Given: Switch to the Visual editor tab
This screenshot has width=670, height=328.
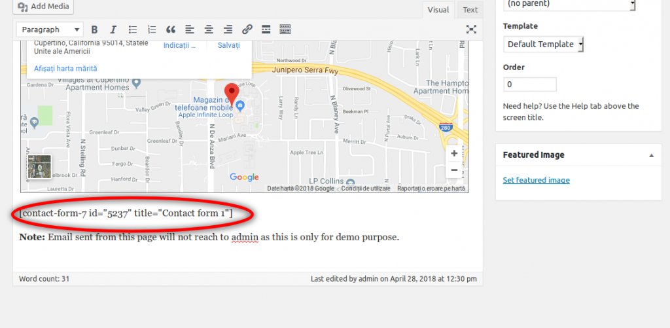Looking at the screenshot, I should 438,10.
